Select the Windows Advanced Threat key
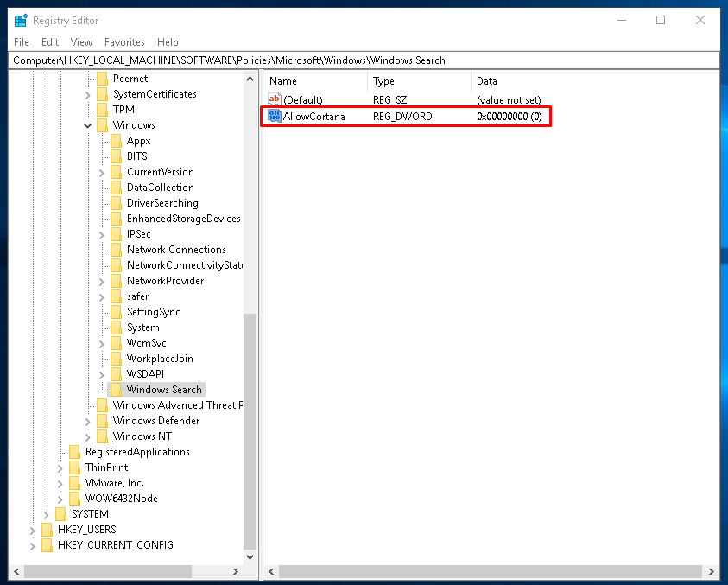 pyautogui.click(x=177, y=405)
